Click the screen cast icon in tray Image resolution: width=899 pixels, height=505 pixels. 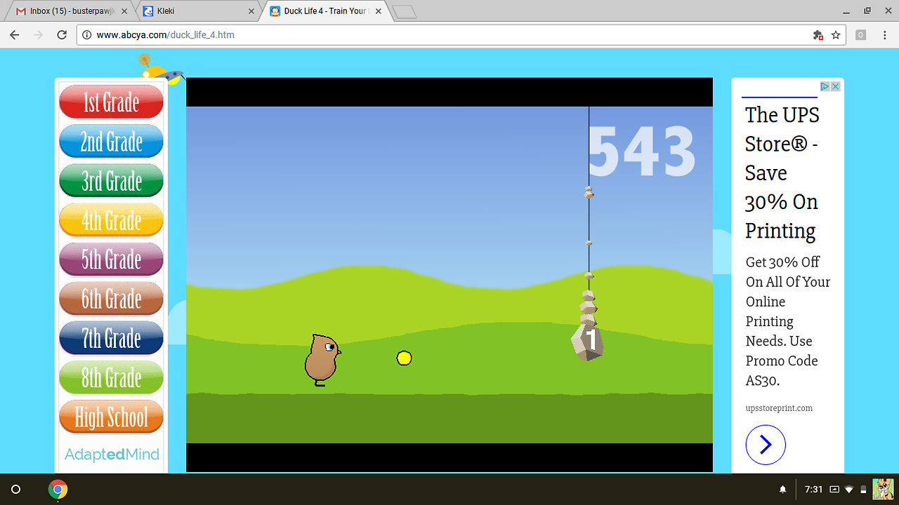pyautogui.click(x=834, y=489)
